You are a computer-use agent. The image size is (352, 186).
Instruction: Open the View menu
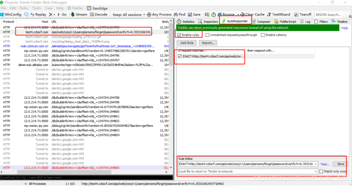[48, 8]
